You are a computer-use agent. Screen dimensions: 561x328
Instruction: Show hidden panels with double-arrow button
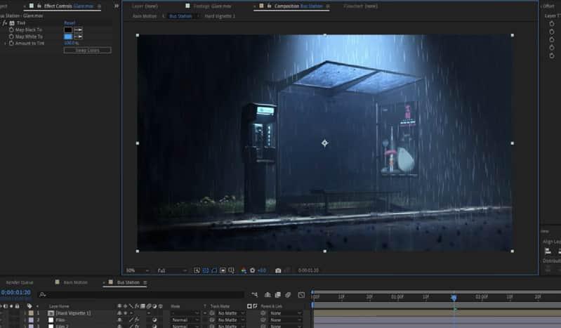point(117,6)
